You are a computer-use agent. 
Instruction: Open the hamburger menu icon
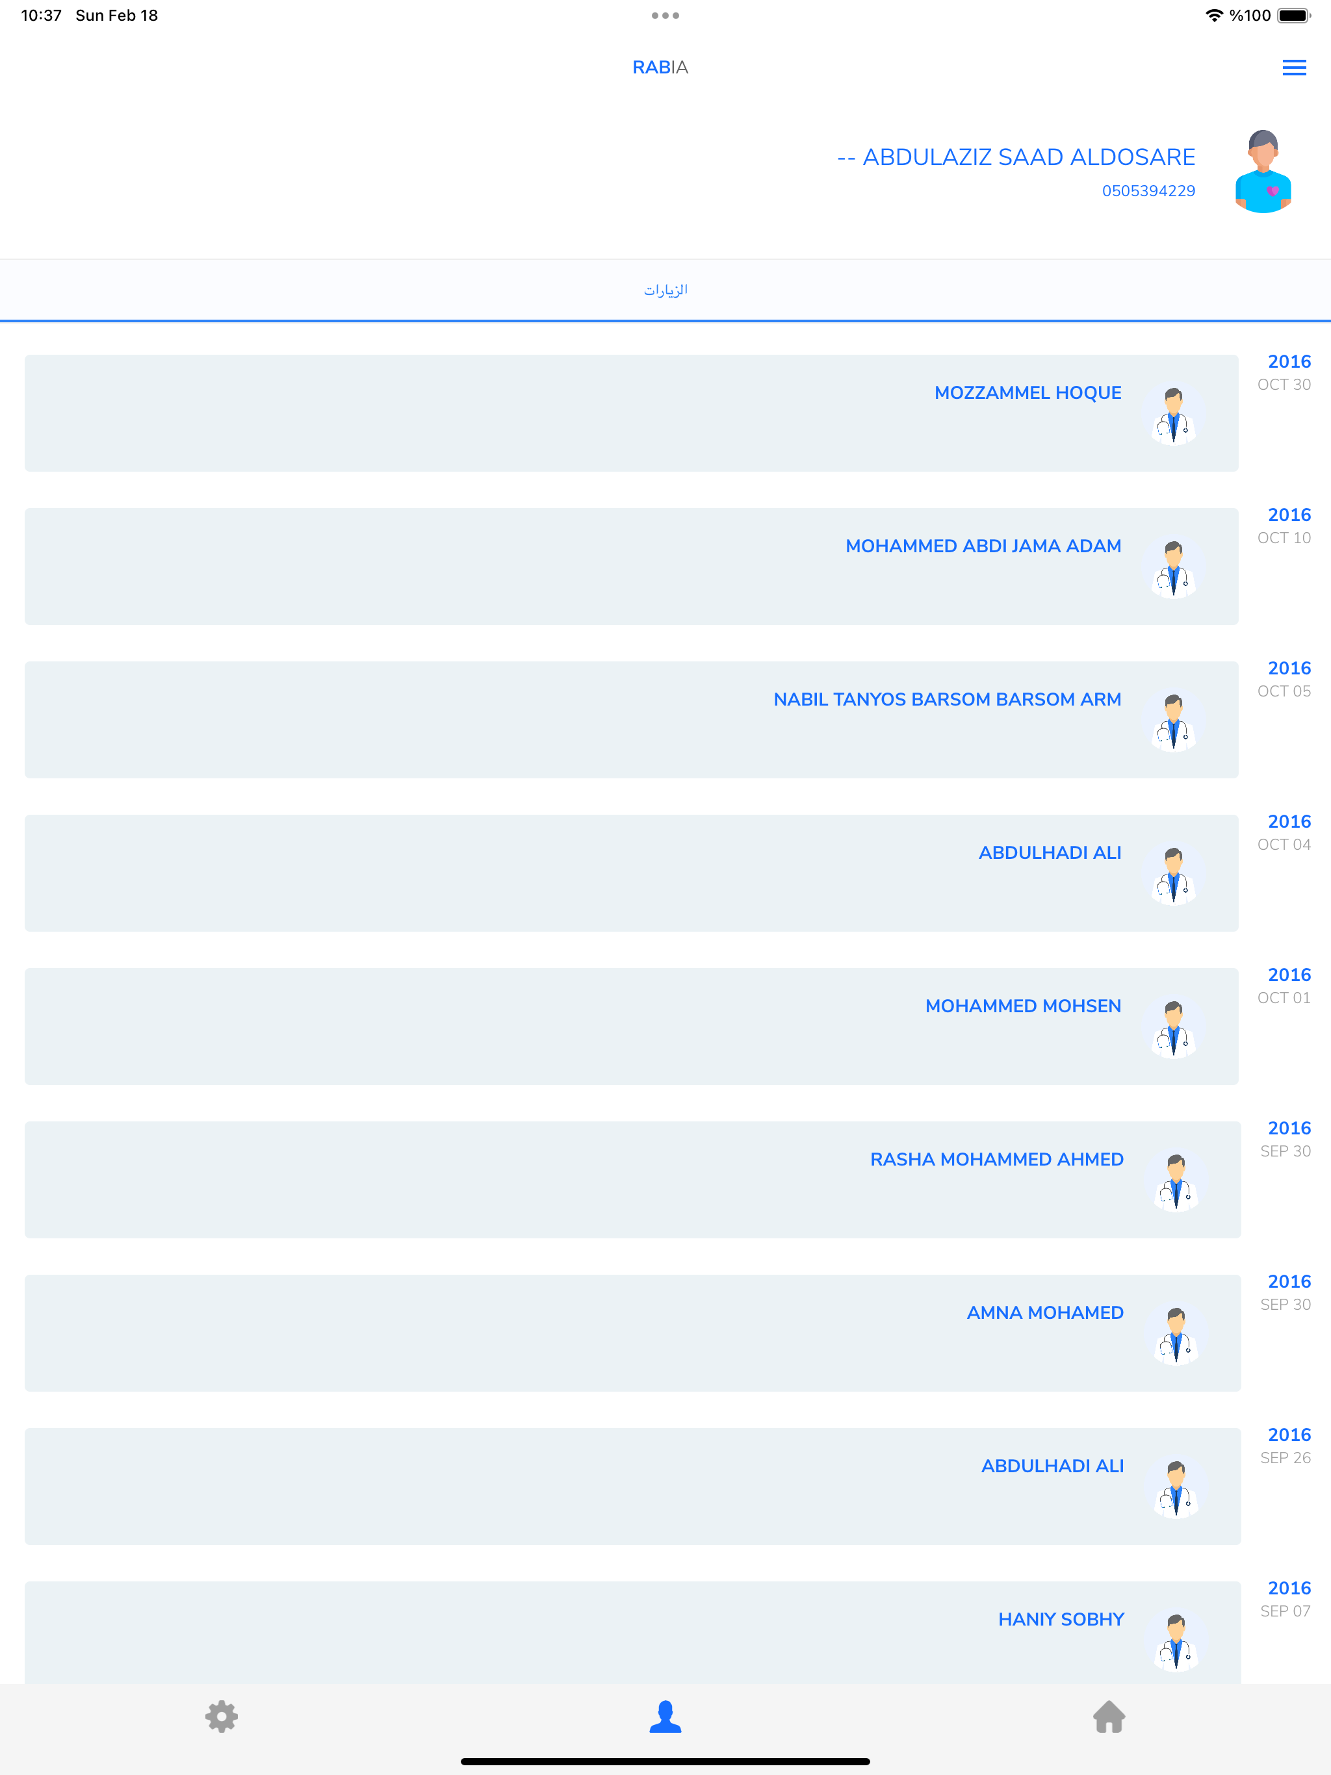[x=1293, y=68]
